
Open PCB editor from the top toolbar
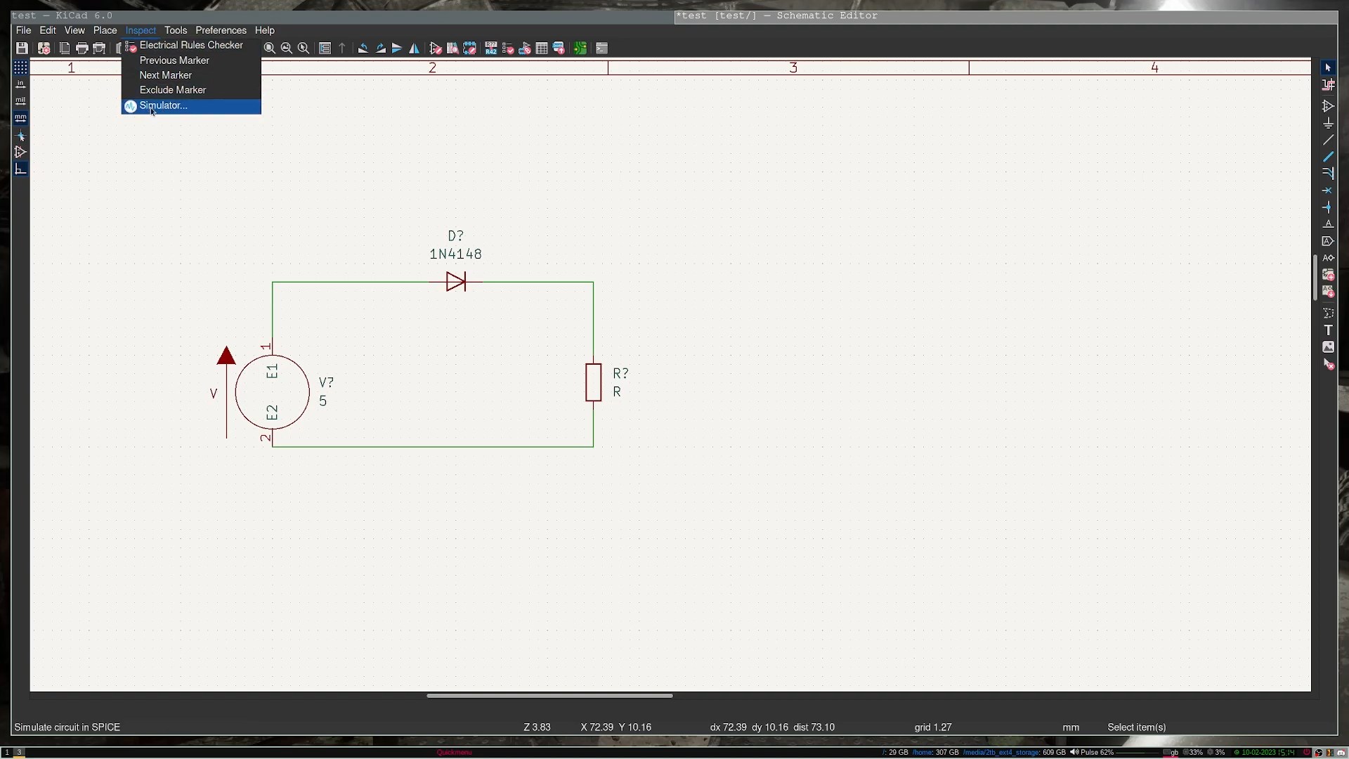(580, 48)
